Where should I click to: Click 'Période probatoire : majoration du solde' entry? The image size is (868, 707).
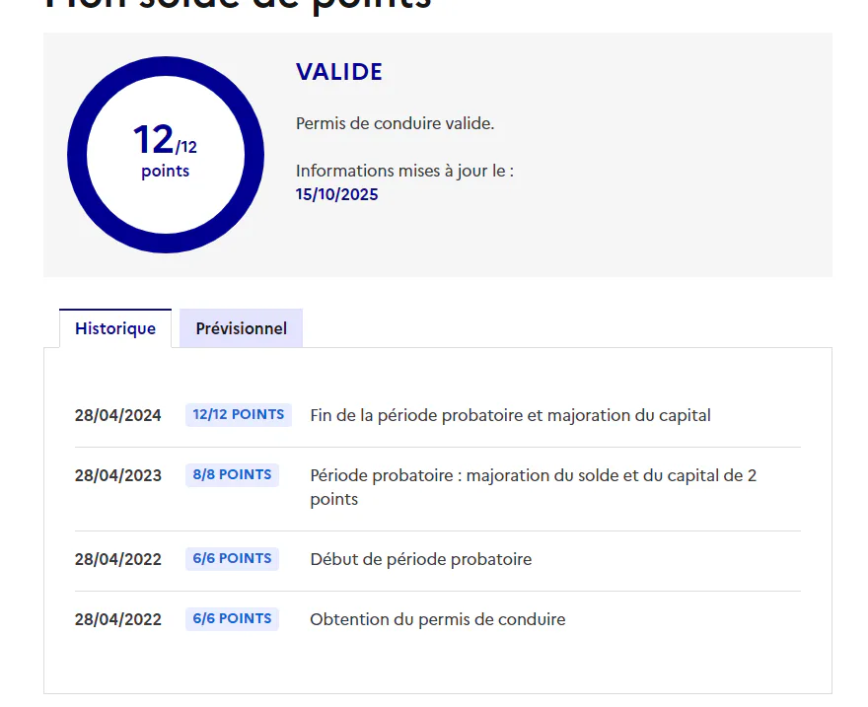coord(533,487)
